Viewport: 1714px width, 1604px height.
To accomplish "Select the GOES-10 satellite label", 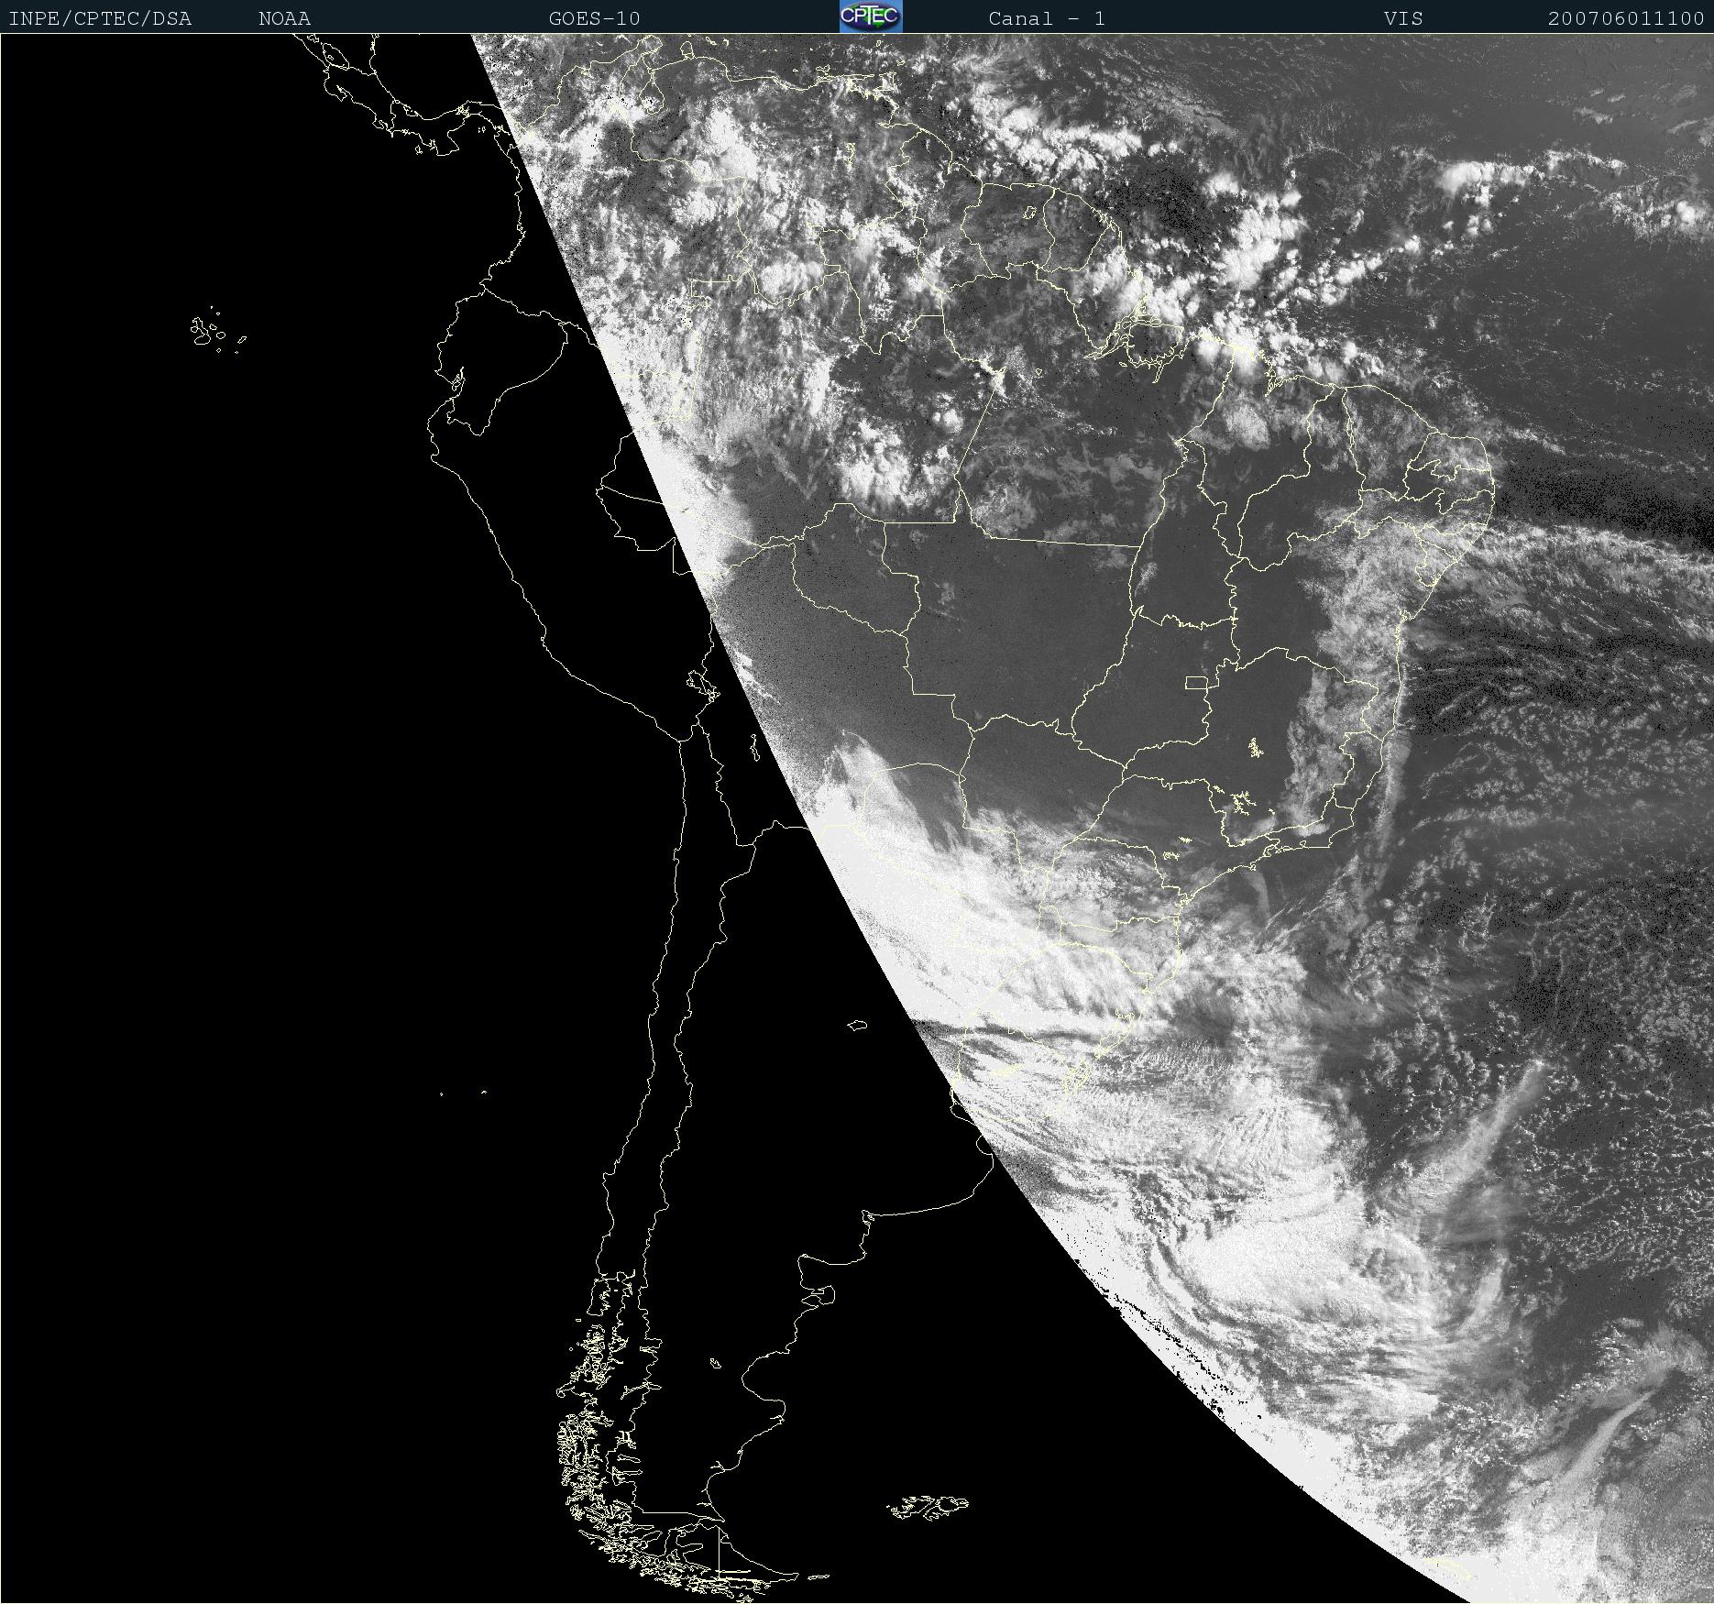I will coord(594,18).
